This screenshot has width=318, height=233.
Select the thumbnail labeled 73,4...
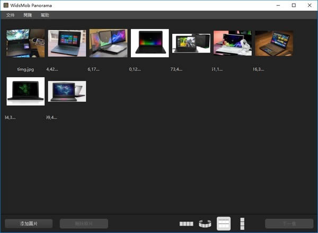coord(191,43)
